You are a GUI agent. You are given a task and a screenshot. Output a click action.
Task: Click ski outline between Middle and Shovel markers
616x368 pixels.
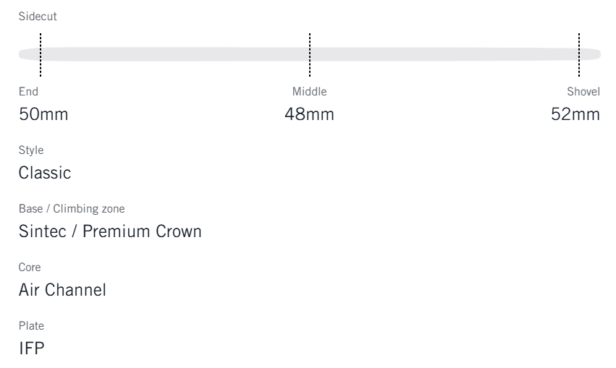(x=445, y=54)
